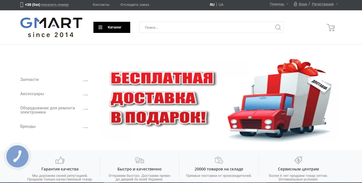Image resolution: width=362 pixels, height=183 pixels.
Task: Click the search magnifier icon
Action: 278,27
